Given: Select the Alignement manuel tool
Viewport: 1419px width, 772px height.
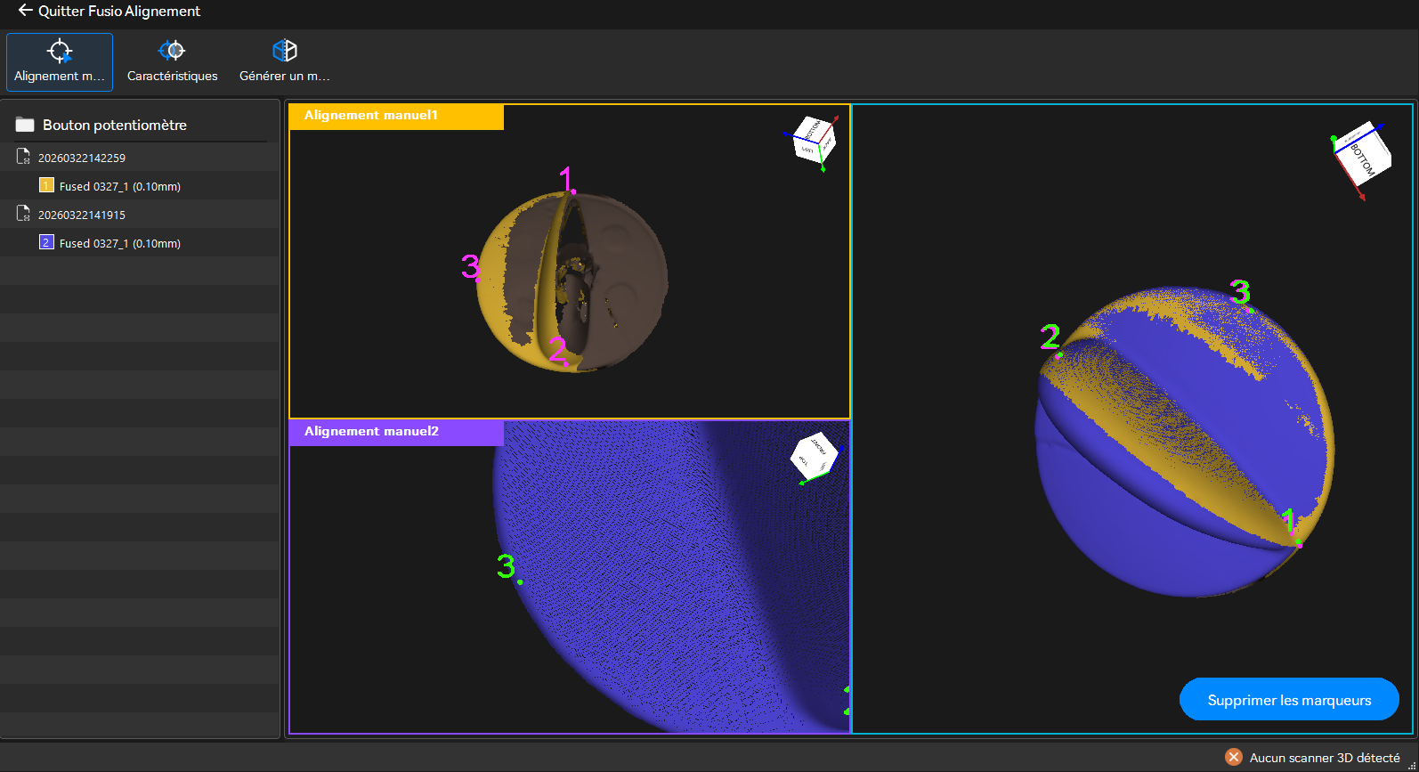Looking at the screenshot, I should (60, 61).
